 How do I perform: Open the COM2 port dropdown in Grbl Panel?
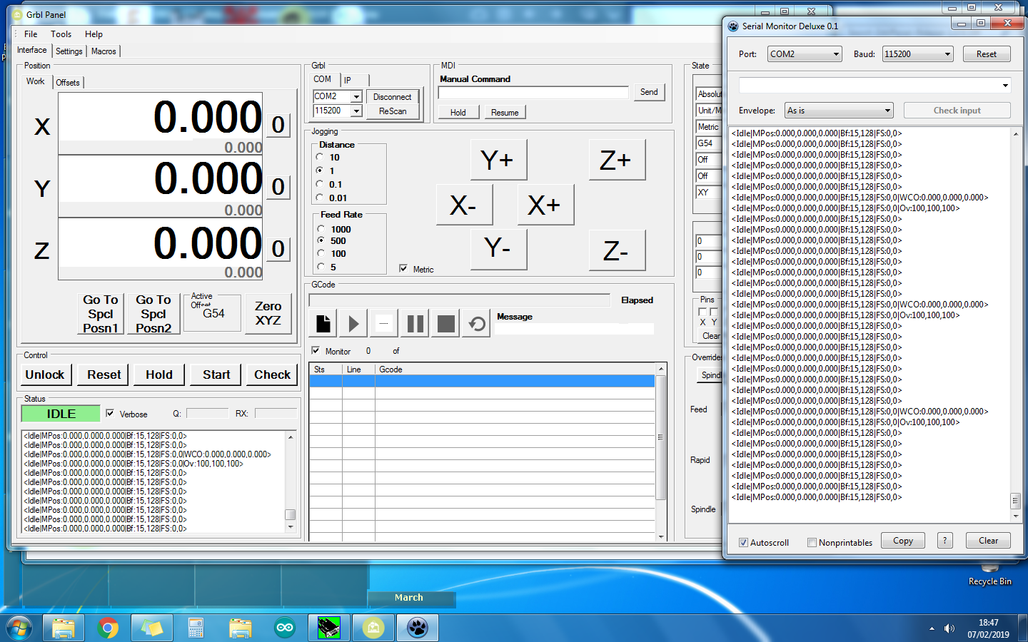click(356, 96)
